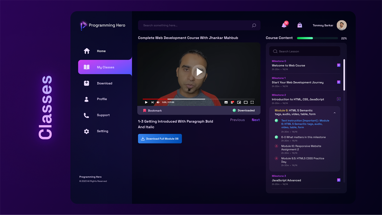This screenshot has height=215, width=382.
Task: Collapse Milestone 2 with its minus icon
Action: pyautogui.click(x=339, y=99)
